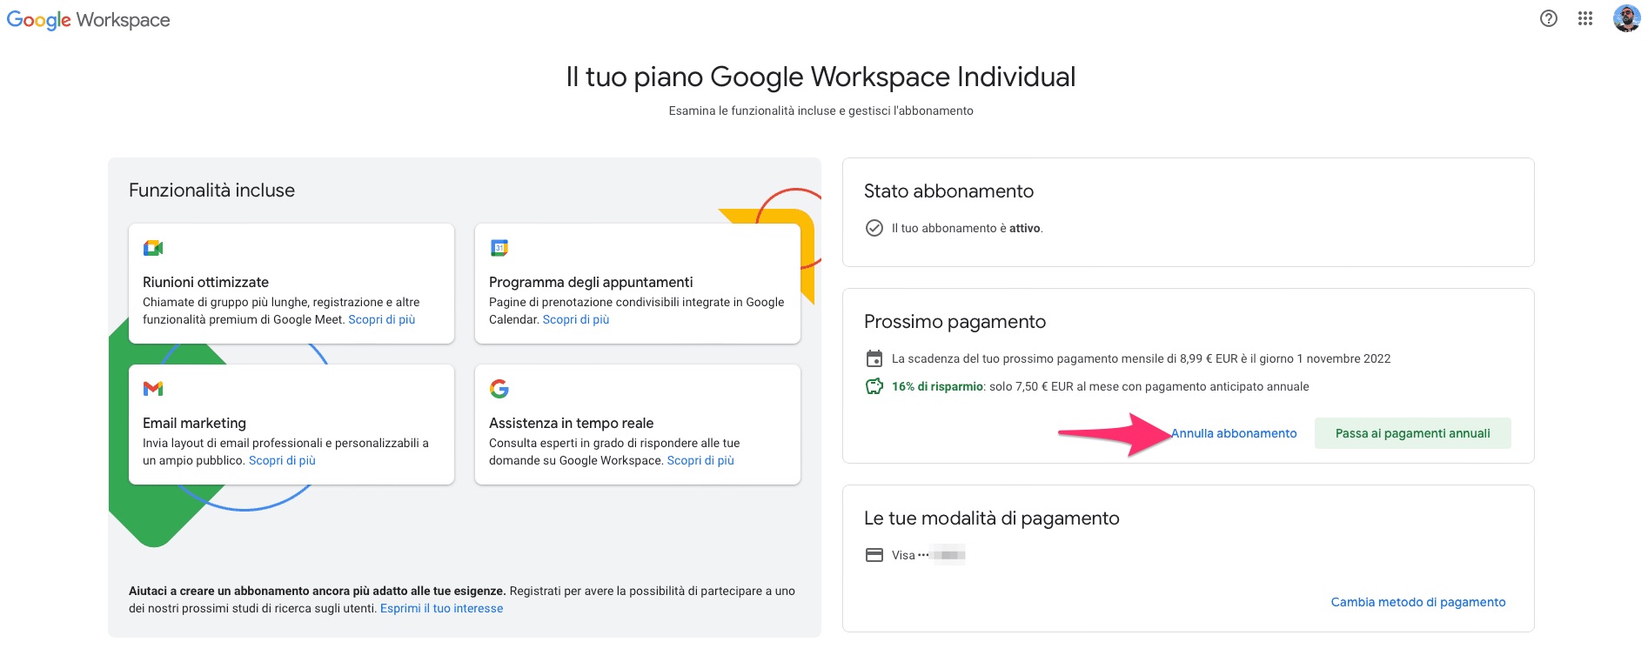Click the Email marketing card title

(x=194, y=423)
